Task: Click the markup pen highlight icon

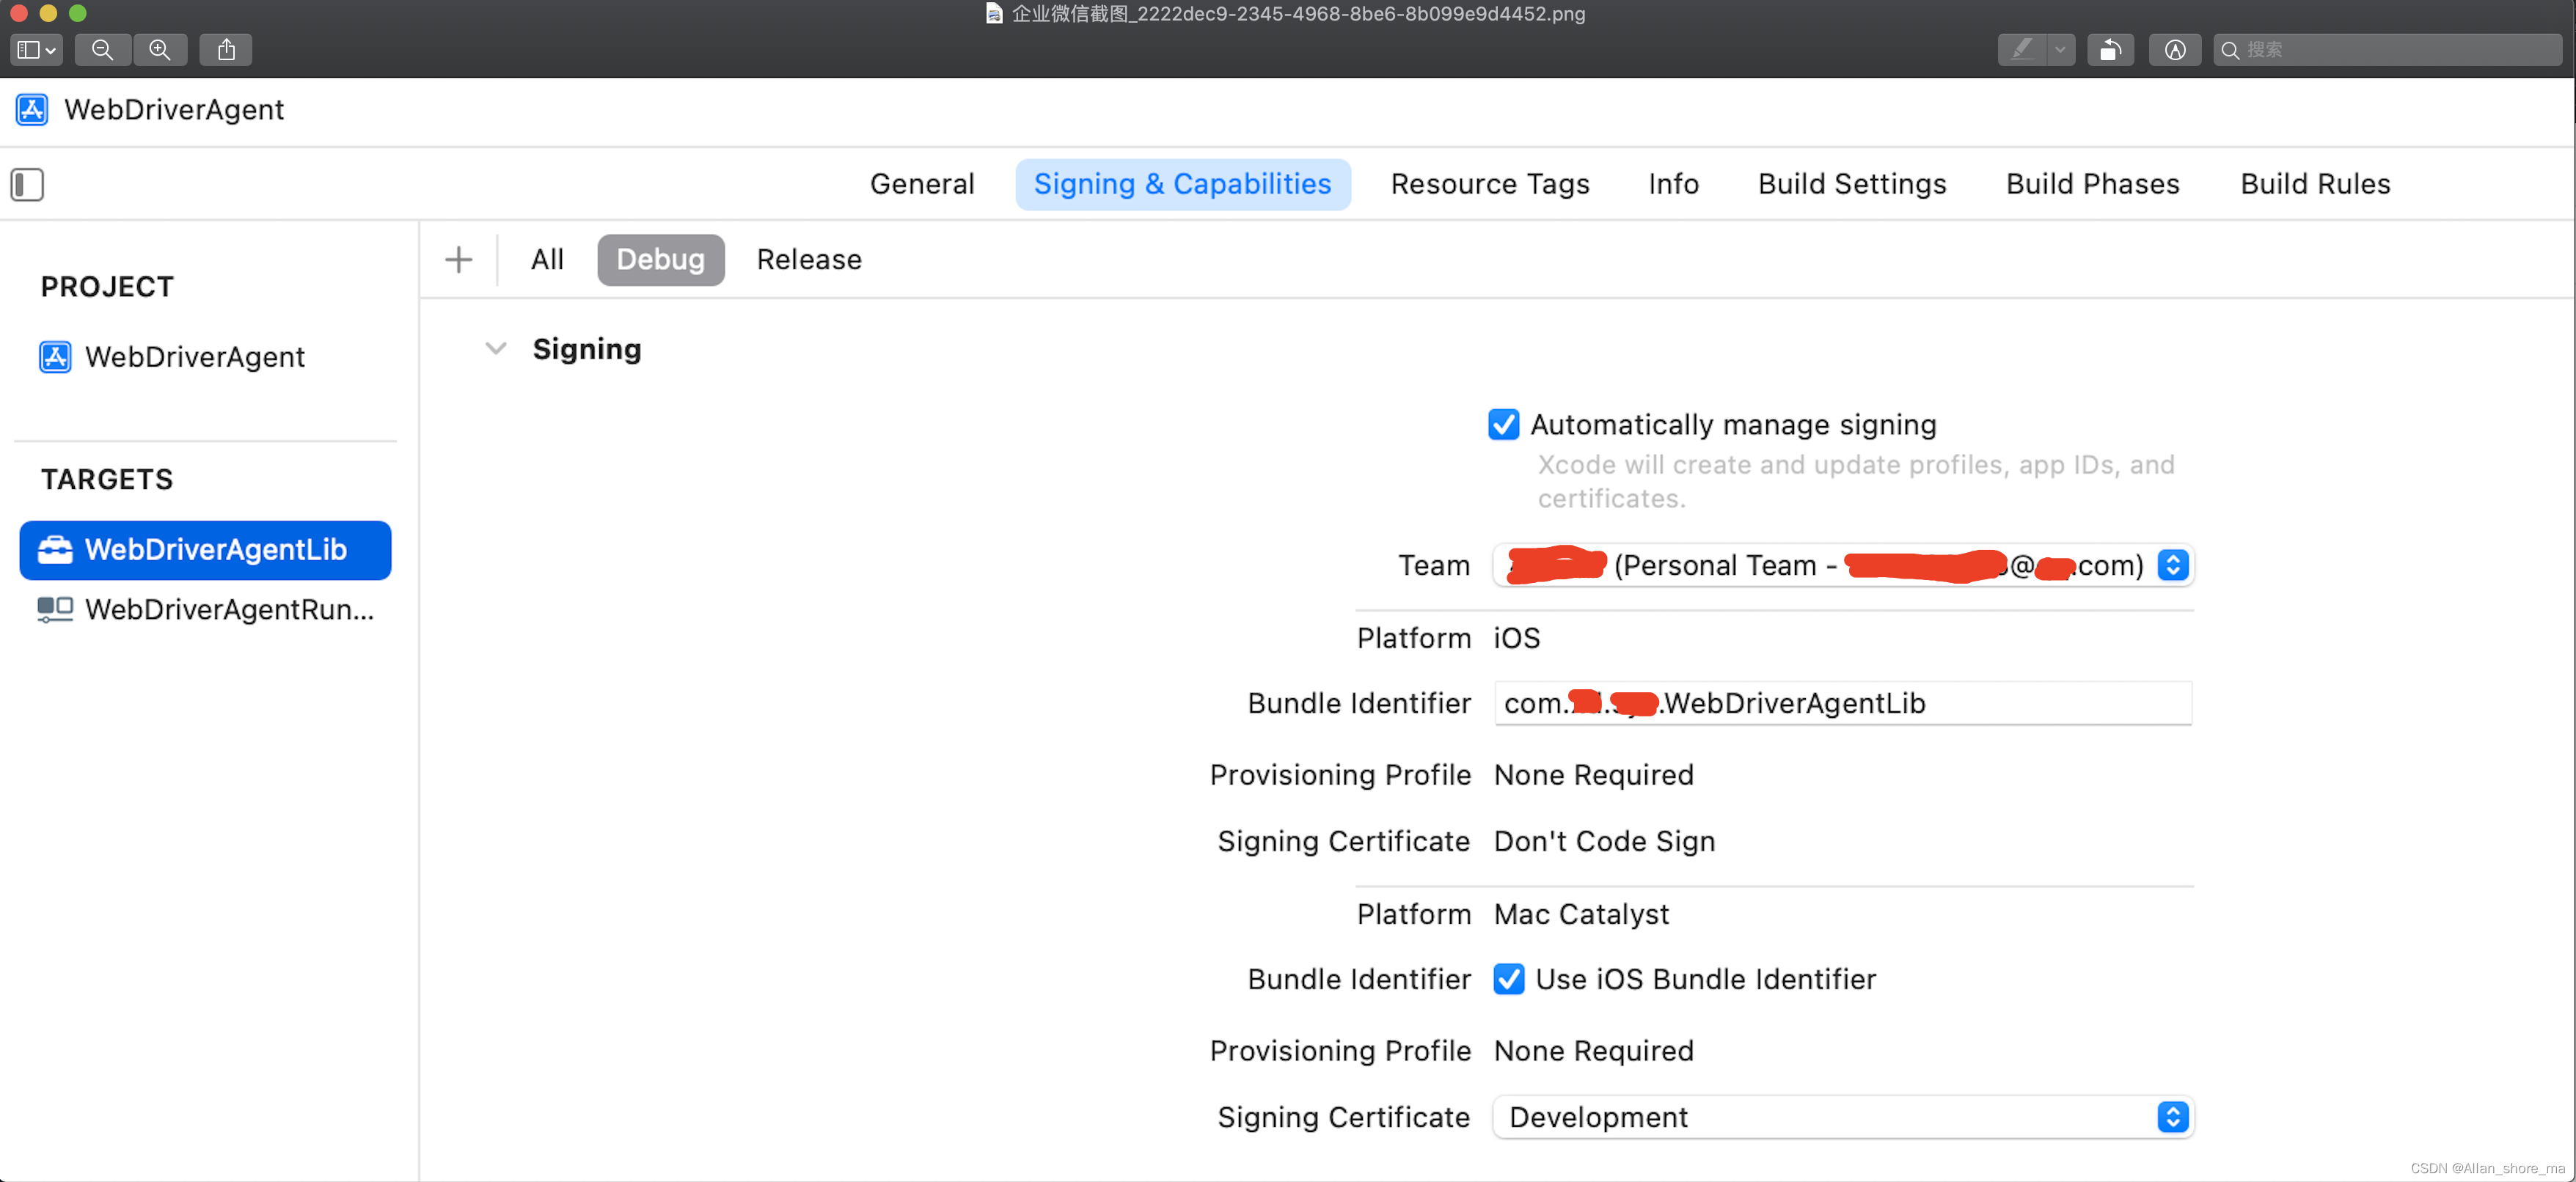Action: [2022, 49]
